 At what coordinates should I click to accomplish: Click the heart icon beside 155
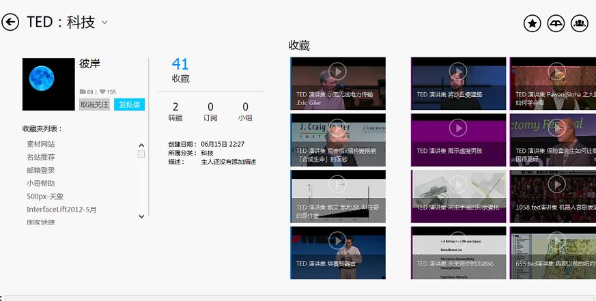pyautogui.click(x=102, y=91)
